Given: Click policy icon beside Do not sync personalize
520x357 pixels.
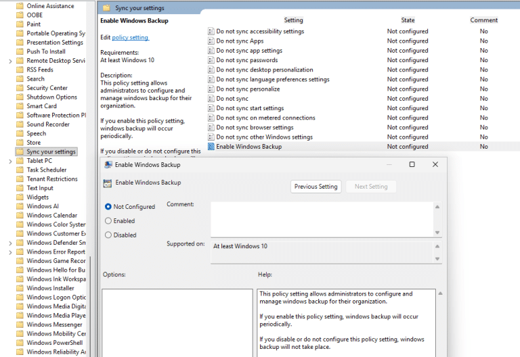Looking at the screenshot, I should coord(211,89).
